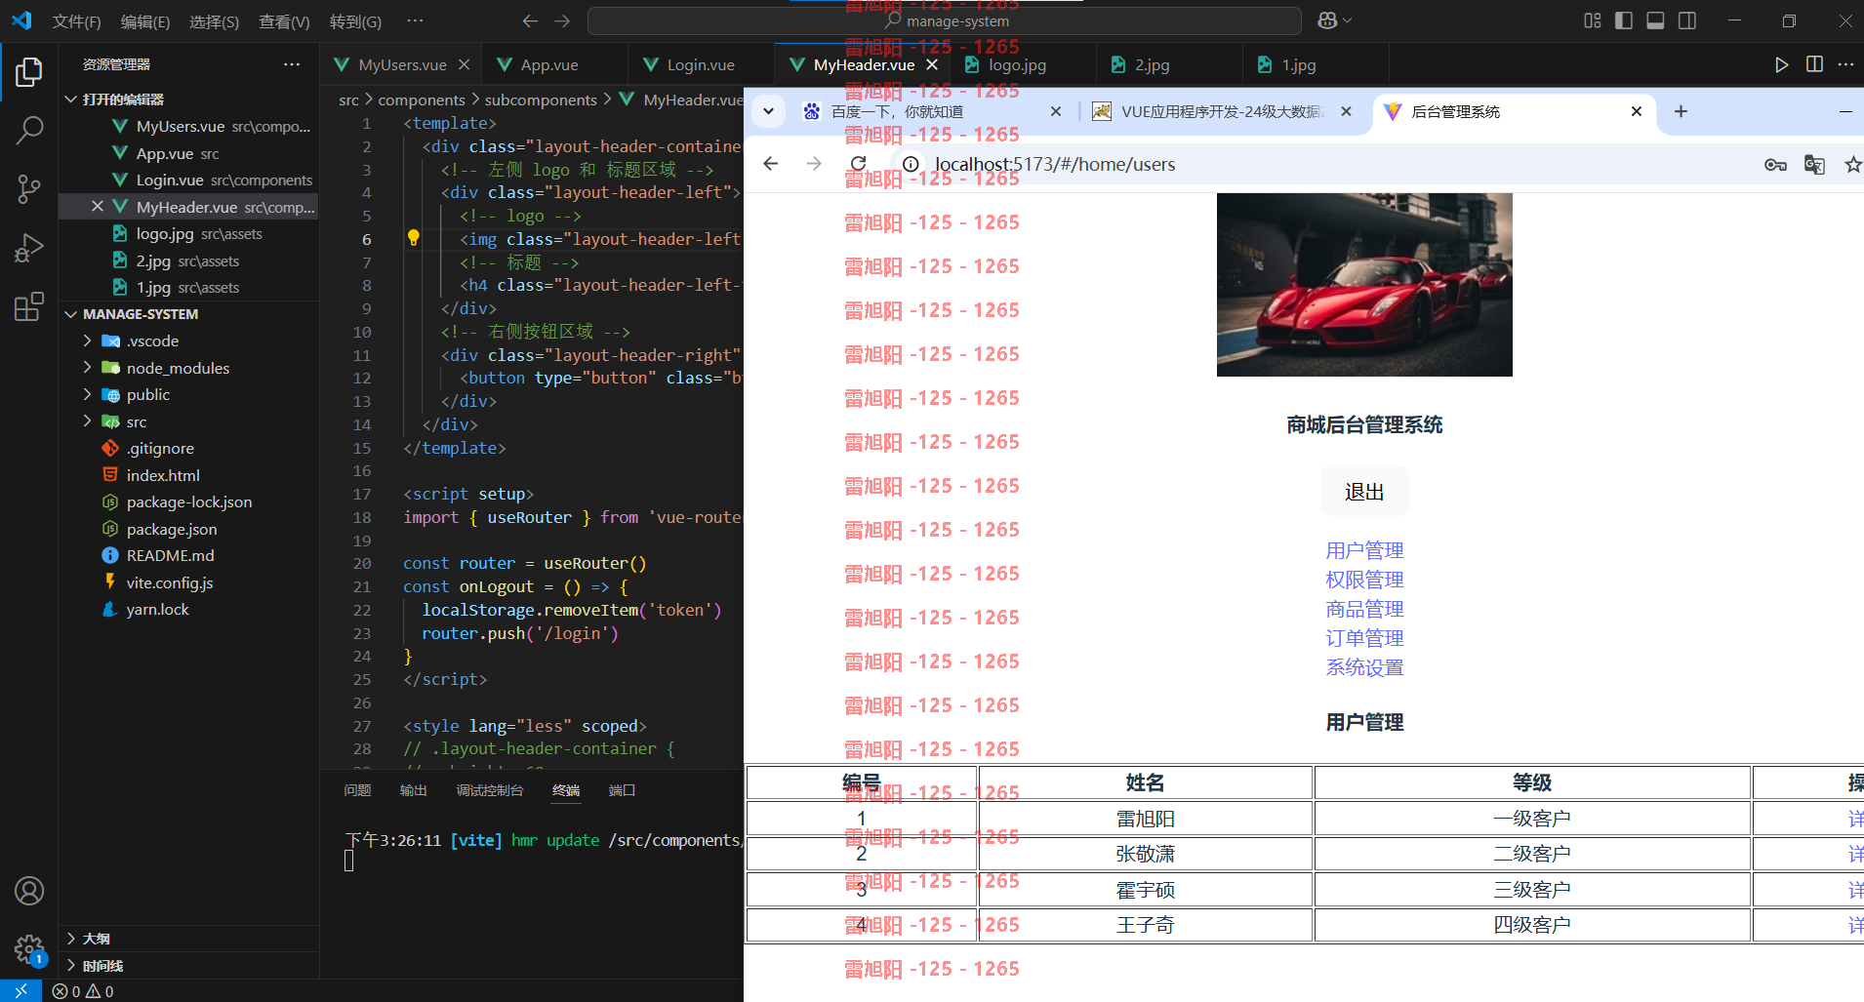Expand the src folder
This screenshot has height=1002, width=1864.
coord(88,421)
